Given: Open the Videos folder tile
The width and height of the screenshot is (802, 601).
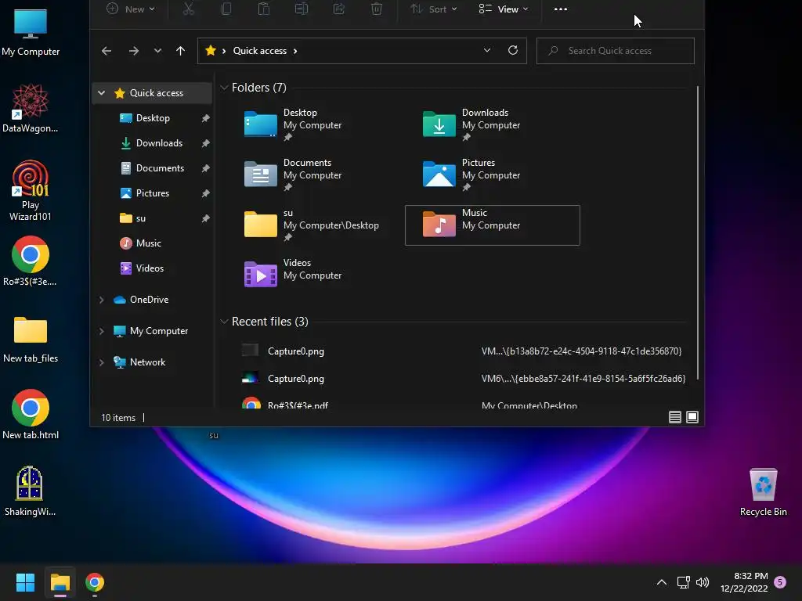Looking at the screenshot, I should click(x=313, y=273).
